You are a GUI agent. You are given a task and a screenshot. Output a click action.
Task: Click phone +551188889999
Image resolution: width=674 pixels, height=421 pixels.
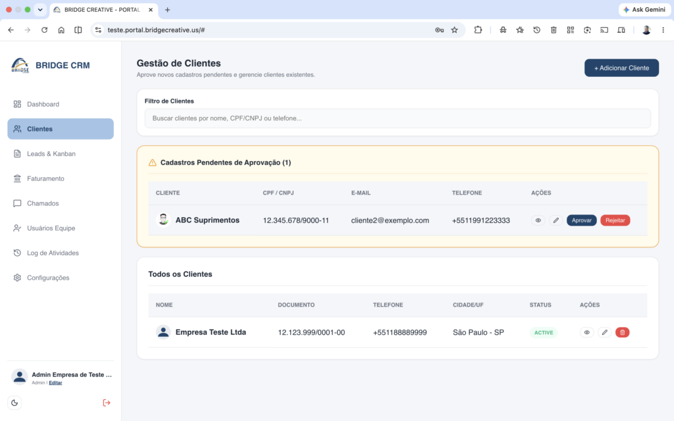pyautogui.click(x=400, y=332)
